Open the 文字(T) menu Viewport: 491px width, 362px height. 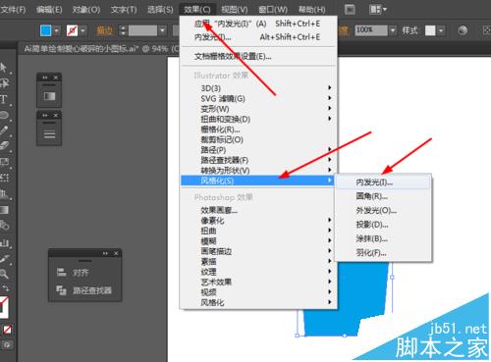[124, 10]
